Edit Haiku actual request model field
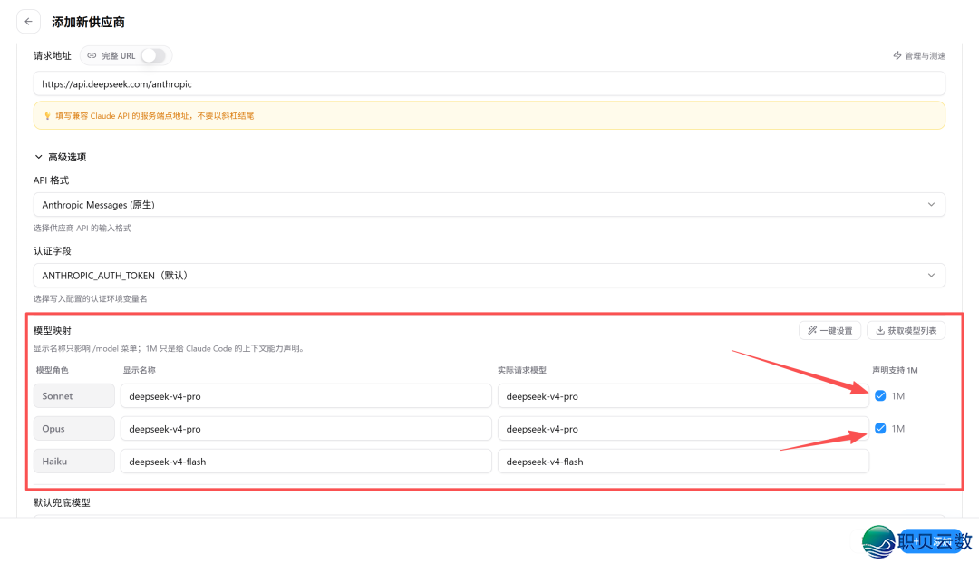Viewport: 979px width, 564px height. (683, 461)
